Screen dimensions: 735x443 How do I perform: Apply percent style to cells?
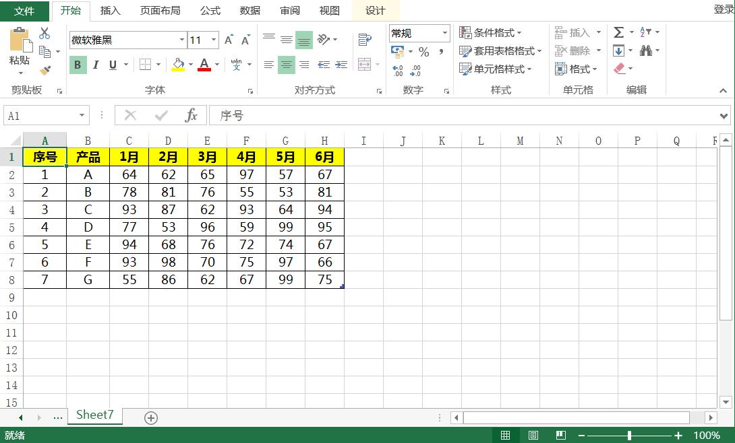[423, 52]
